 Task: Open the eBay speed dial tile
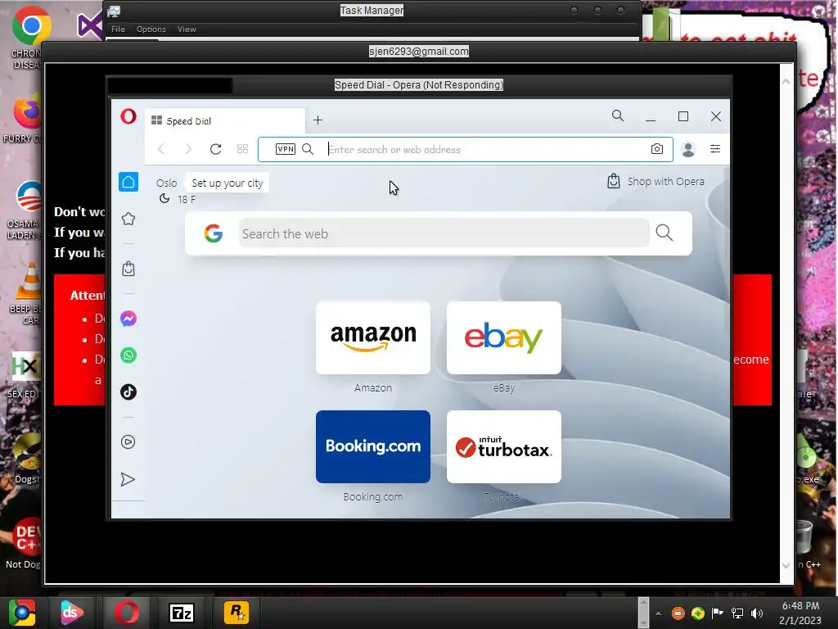(x=504, y=338)
